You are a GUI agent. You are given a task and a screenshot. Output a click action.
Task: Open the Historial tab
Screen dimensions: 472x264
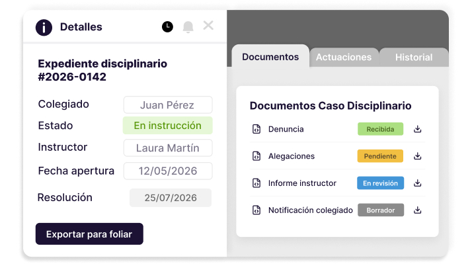coord(414,58)
